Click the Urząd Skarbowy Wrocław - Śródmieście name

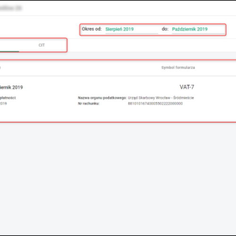click(x=161, y=98)
